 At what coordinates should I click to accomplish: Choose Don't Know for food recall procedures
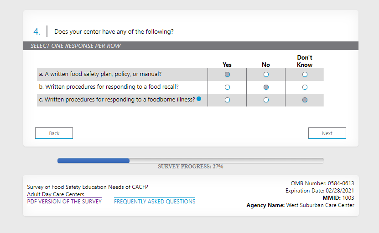point(305,87)
